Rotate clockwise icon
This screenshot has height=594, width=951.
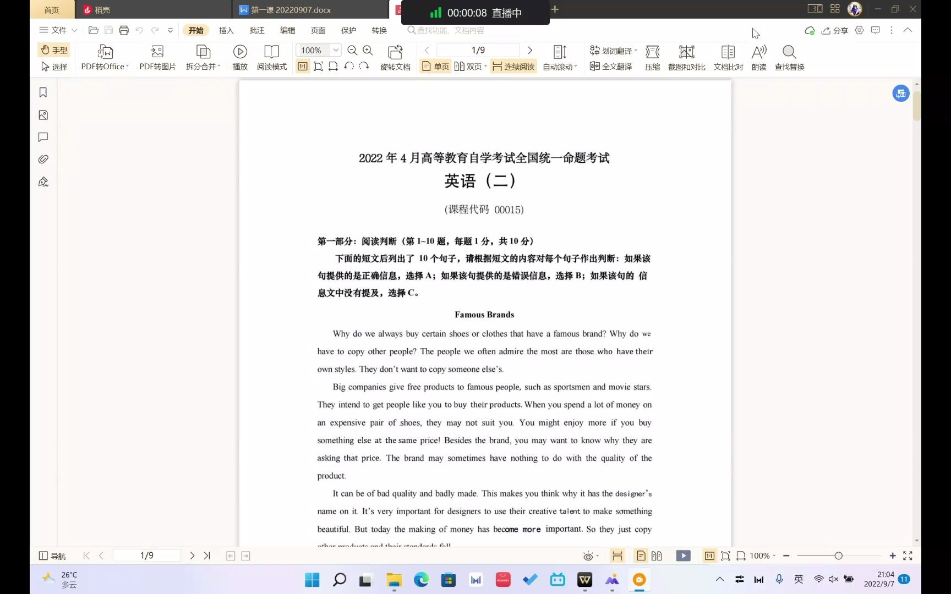[x=364, y=66]
